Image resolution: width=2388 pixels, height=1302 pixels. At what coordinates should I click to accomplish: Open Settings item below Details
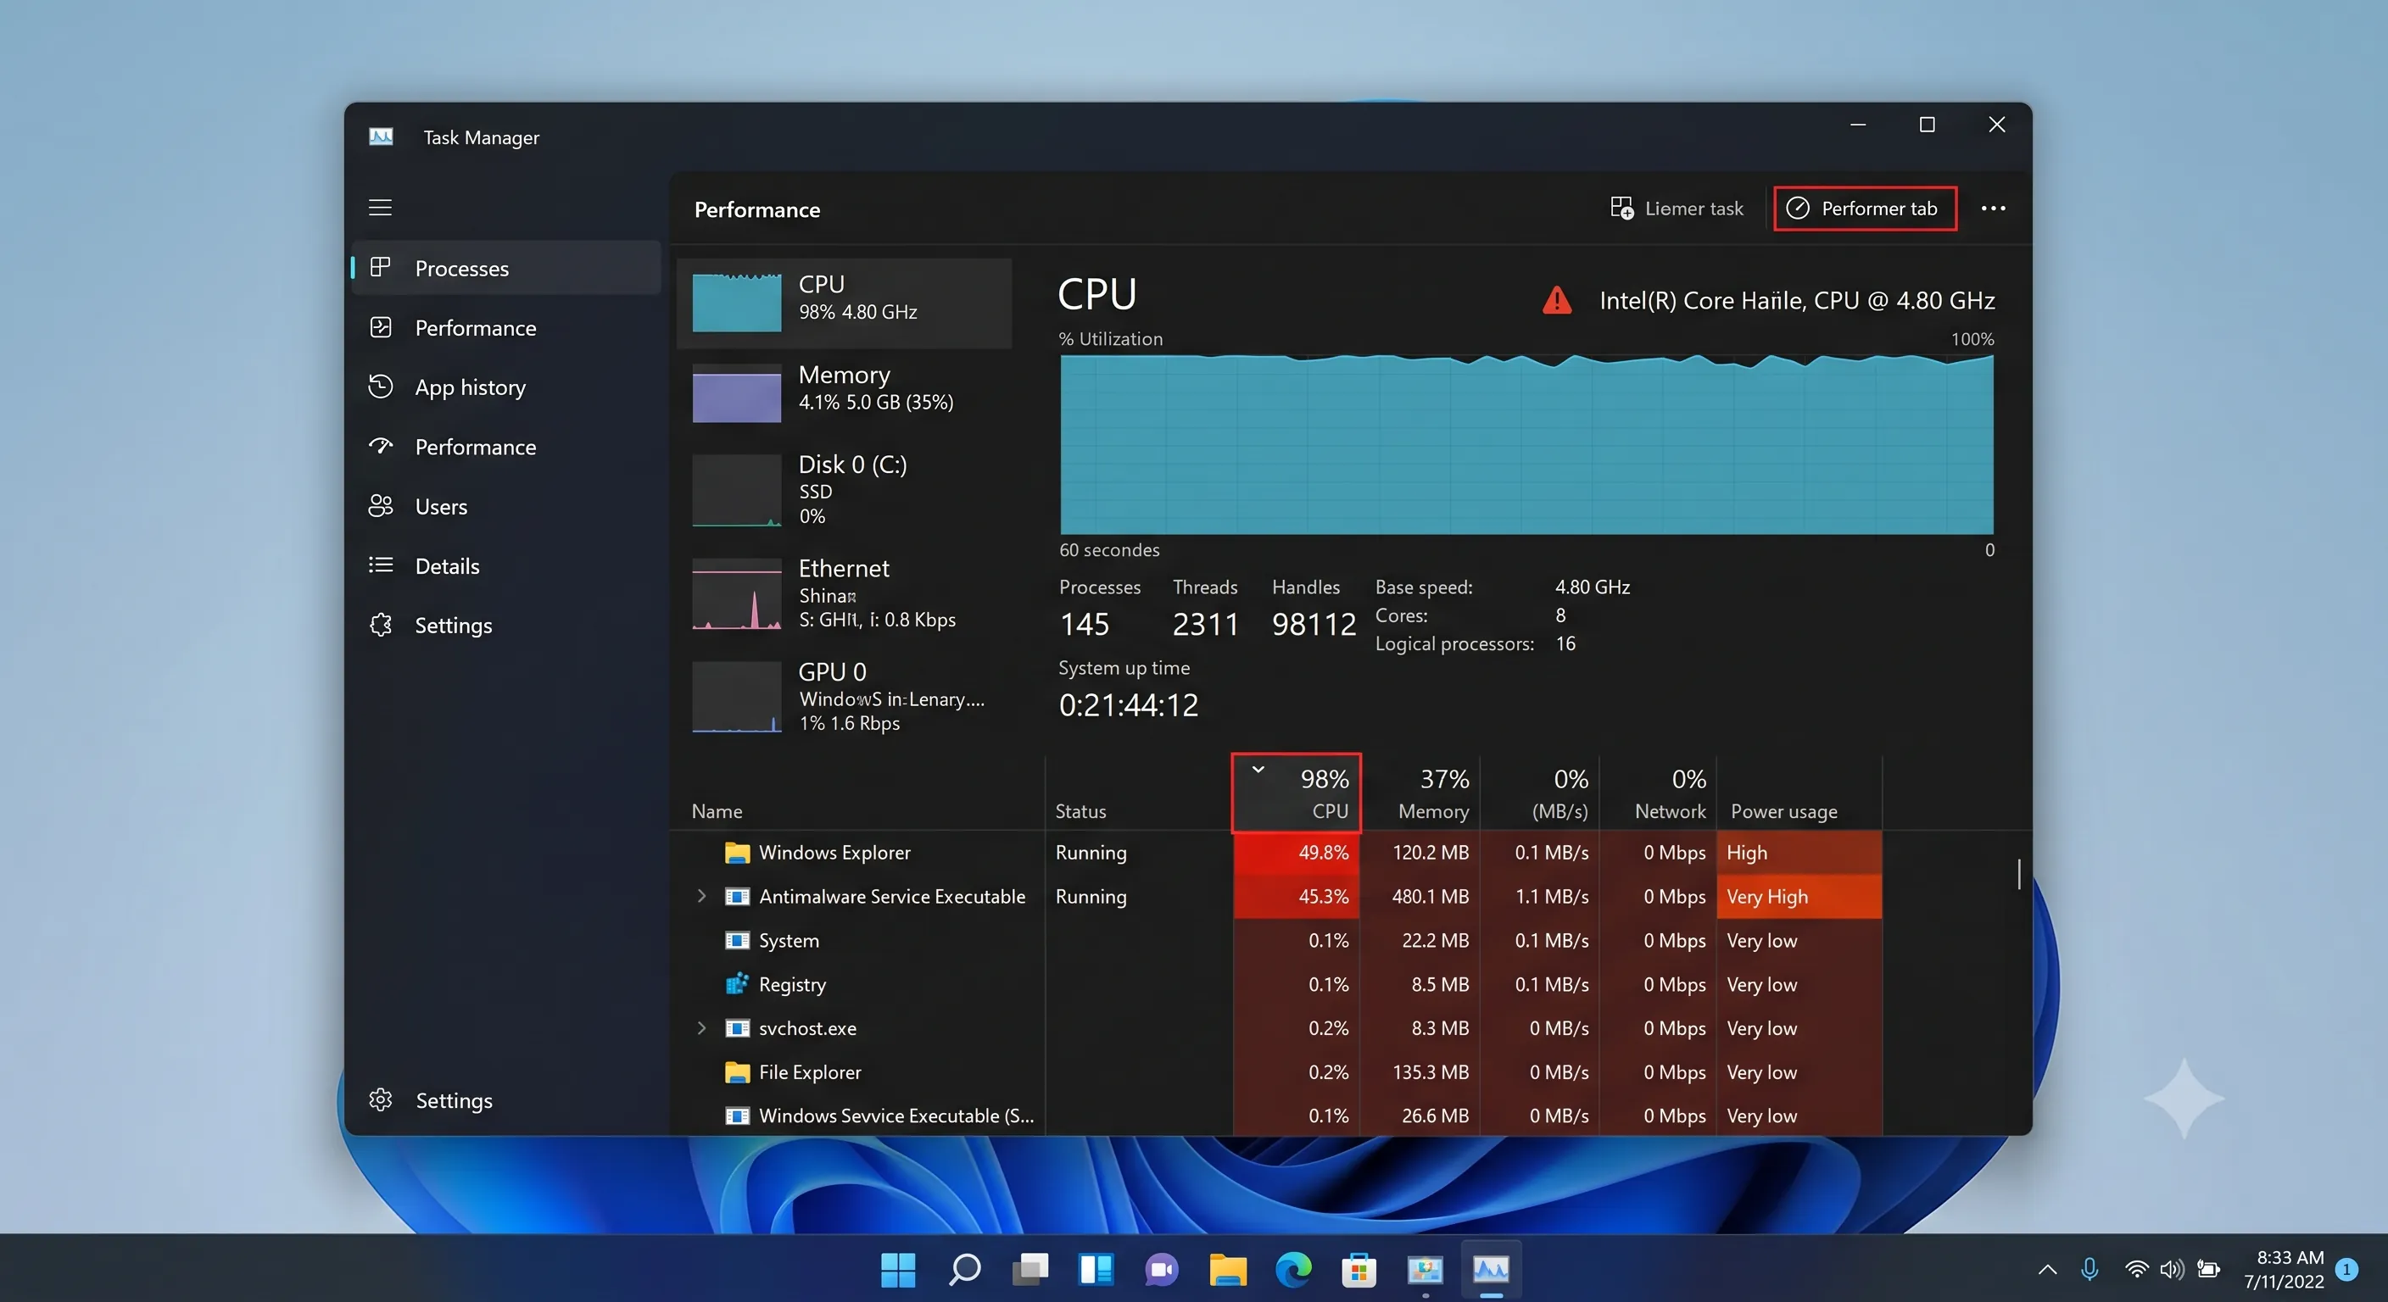[x=506, y=625]
